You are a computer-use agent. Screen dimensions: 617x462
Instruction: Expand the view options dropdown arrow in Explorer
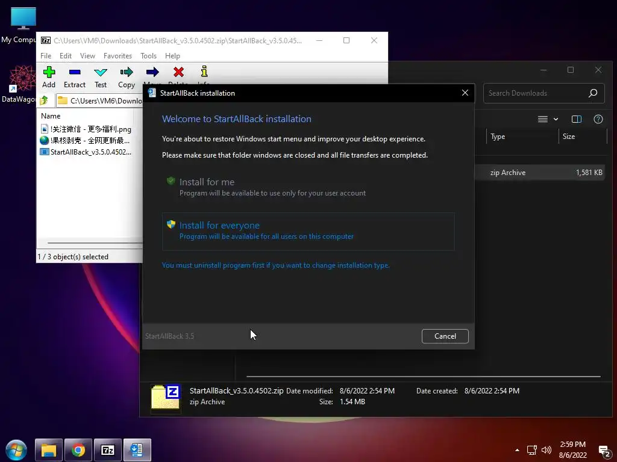(556, 119)
